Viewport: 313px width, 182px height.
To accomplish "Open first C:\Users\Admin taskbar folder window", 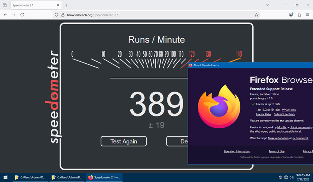I will click(30, 177).
